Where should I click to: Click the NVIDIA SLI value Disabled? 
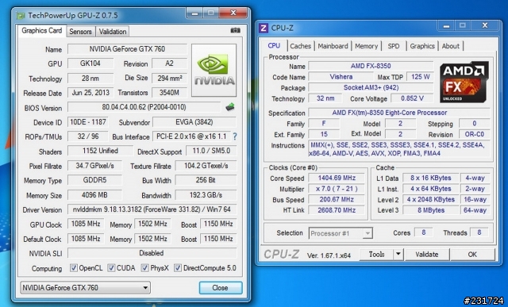152,253
